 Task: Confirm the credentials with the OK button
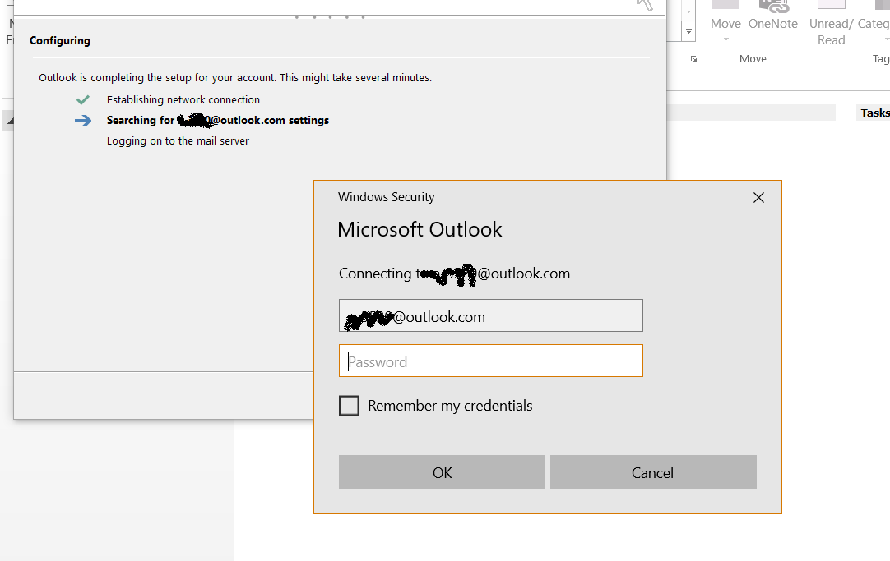[443, 472]
